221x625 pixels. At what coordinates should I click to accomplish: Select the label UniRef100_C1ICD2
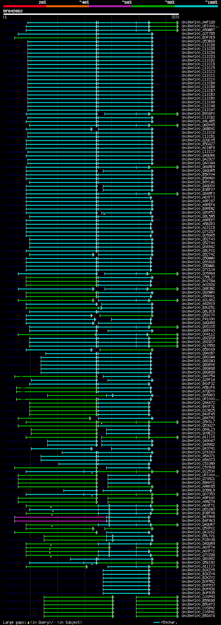(x=198, y=61)
